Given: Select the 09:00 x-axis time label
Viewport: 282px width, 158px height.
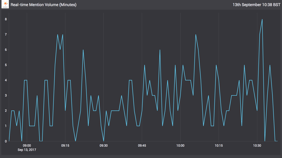Looking at the screenshot, I should click(27, 146).
